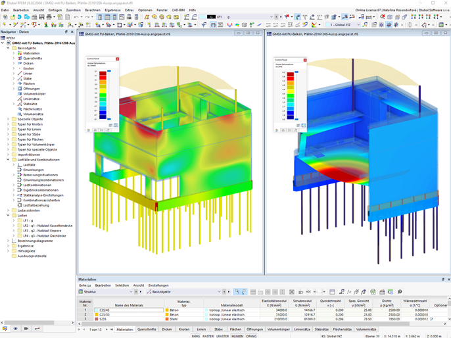Viewport: 451px width, 338px height.
Task: Switch to the Flächen tab
Action: [235, 329]
